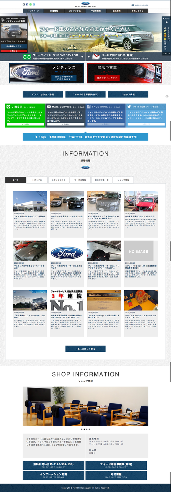Viewport: 171px width, 492px height.
Task: Click the フォード中古車検索(無料) button below banners
Action: 85,94
